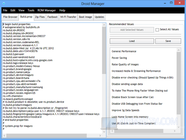Choose Lock Home Screen into memory
Screen dimensions: 186x140
(130, 117)
